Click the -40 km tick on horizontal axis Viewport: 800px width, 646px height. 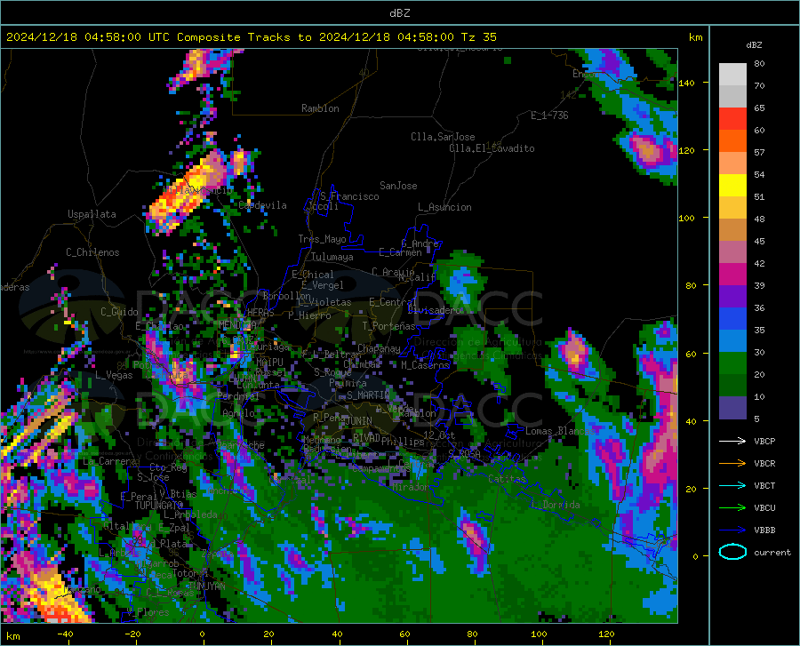point(65,634)
